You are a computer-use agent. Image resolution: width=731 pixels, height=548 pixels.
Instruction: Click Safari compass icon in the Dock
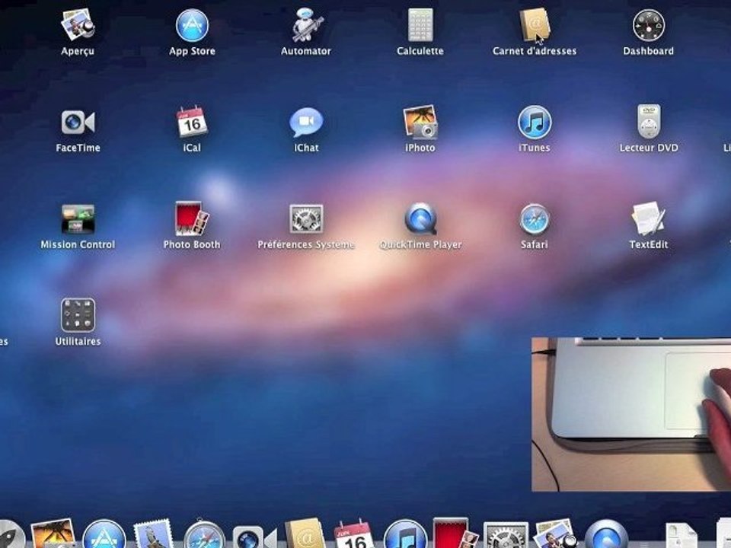coord(204,534)
